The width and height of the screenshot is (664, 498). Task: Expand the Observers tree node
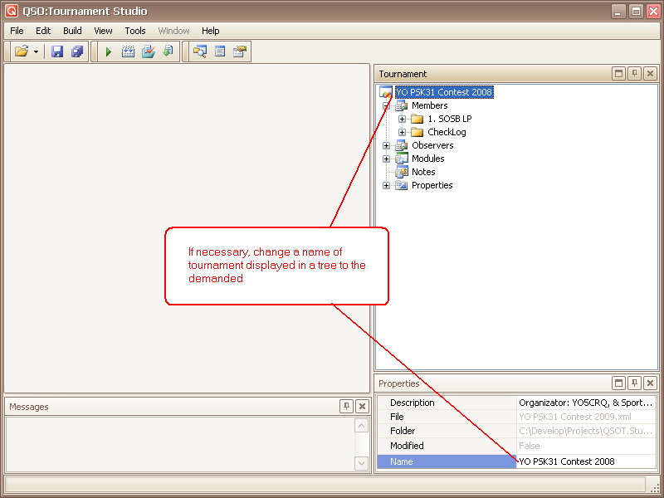click(x=387, y=145)
